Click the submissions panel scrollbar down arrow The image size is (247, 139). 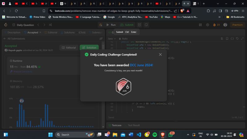[103, 127]
